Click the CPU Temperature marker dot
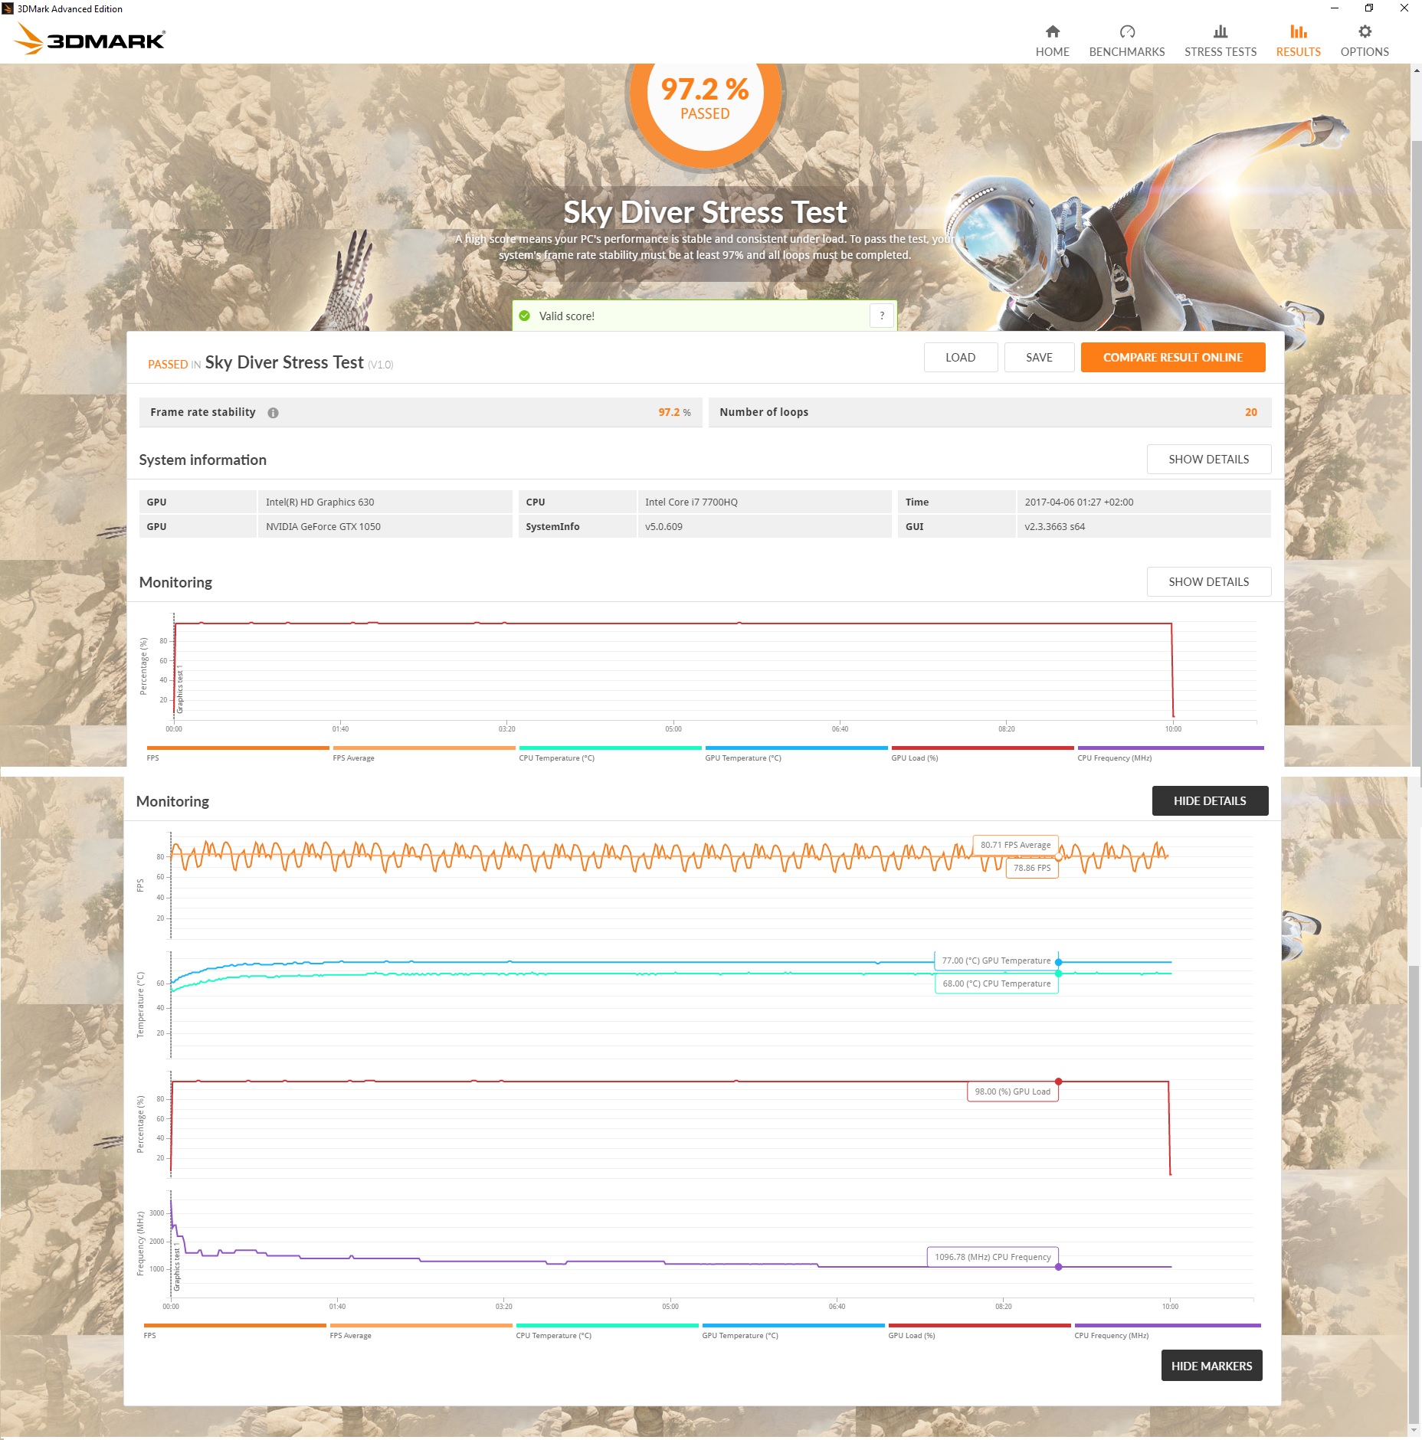The image size is (1422, 1440). (1058, 974)
